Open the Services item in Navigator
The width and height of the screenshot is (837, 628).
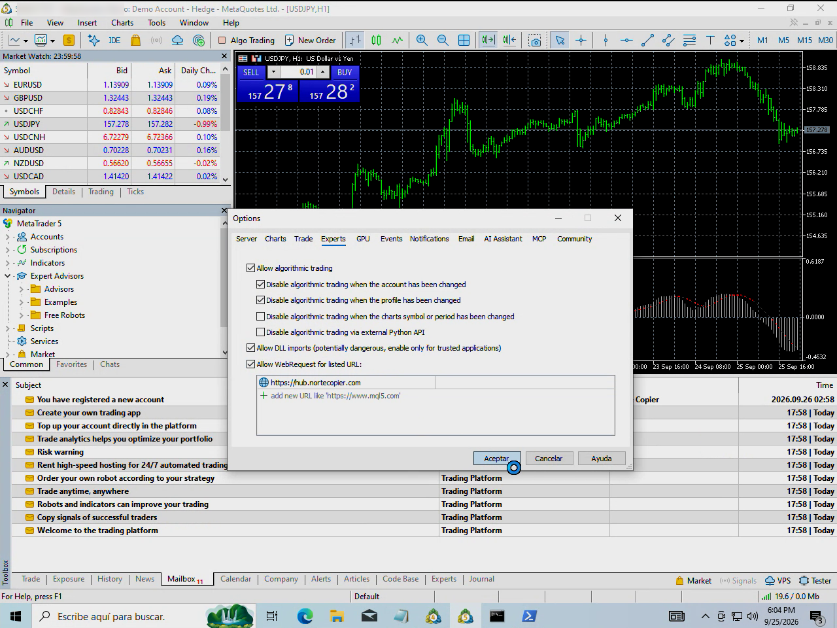[44, 341]
